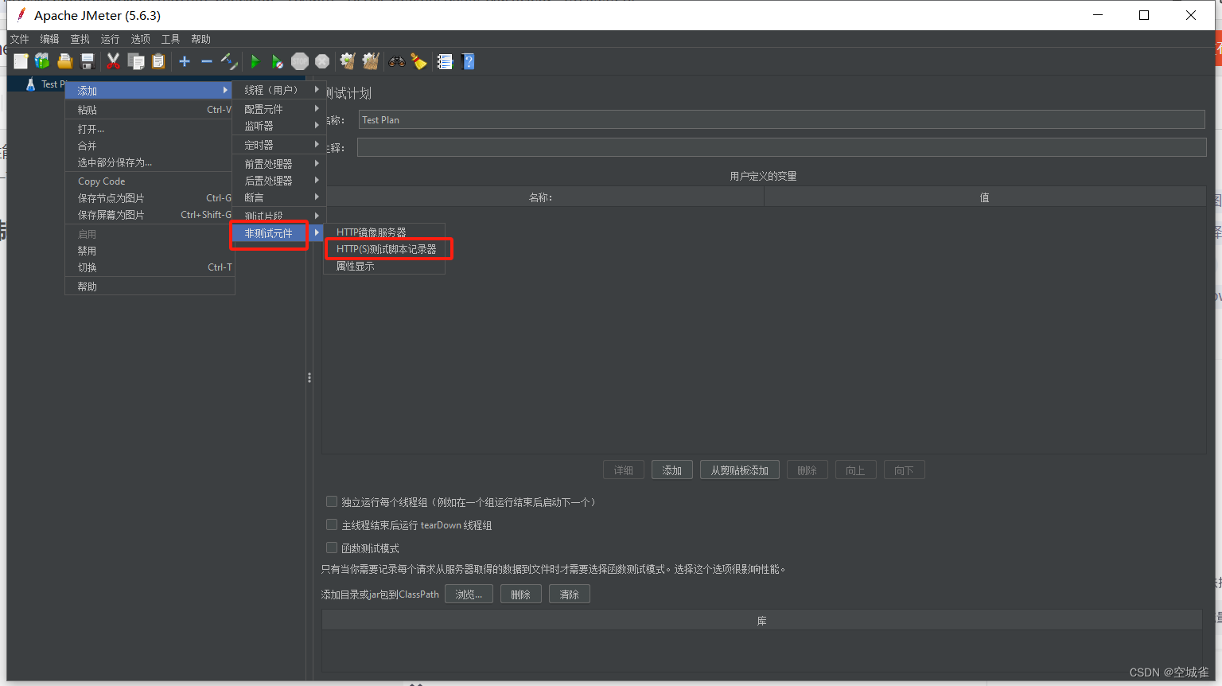Click the Toggle enable/disable toolbar icon

point(229,61)
